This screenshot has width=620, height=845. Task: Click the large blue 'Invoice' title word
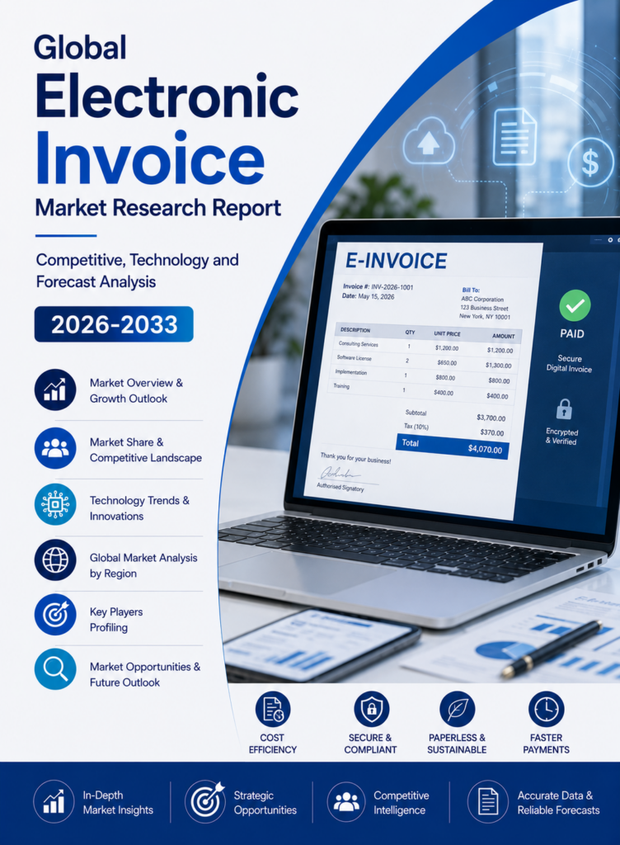point(150,158)
